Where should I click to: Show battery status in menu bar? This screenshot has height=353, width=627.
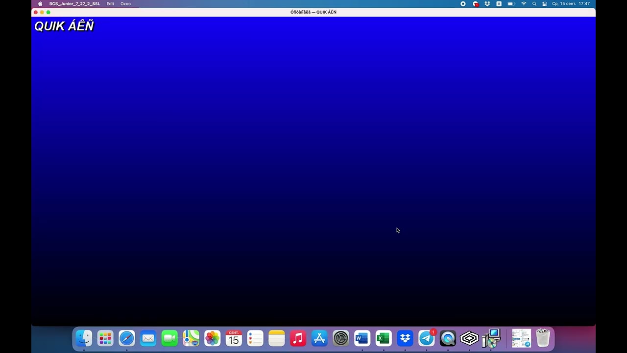click(511, 3)
